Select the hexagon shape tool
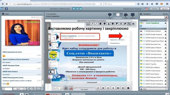Screen dimensions: 170x95 click(113, 24)
